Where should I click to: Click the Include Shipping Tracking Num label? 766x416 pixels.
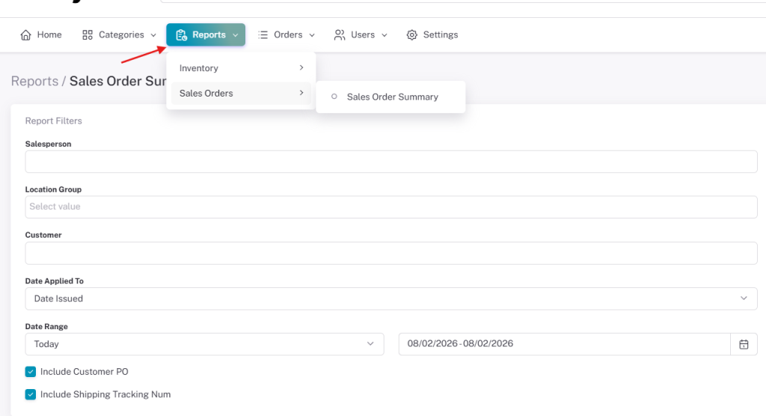click(x=105, y=394)
